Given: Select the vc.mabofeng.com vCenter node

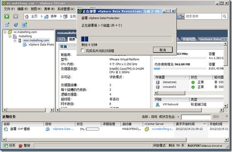Looking at the screenshot, I should click(25, 32).
